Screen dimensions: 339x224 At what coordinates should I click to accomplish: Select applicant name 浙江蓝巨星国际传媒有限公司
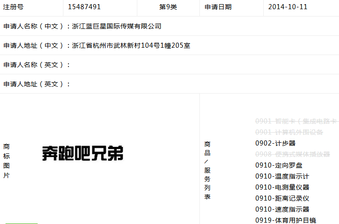tap(117, 26)
